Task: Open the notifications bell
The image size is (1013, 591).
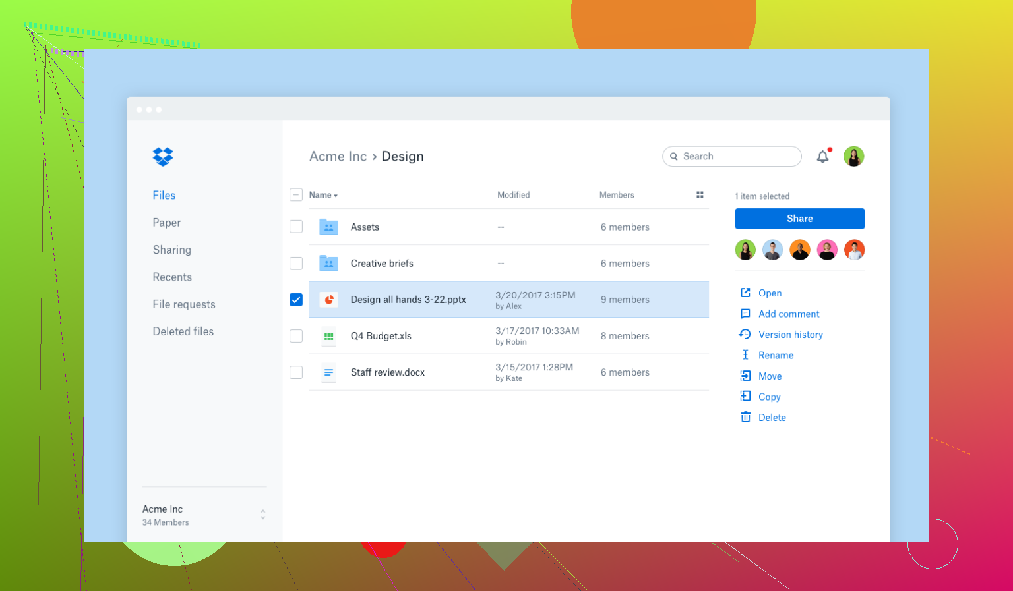Action: tap(822, 157)
